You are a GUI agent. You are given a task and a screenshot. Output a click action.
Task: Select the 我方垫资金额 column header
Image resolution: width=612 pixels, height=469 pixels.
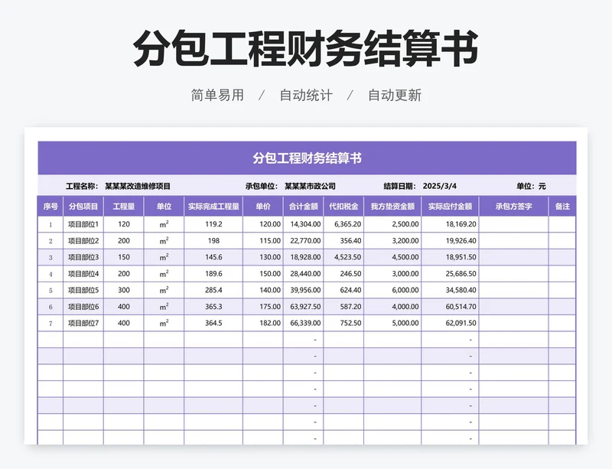pyautogui.click(x=392, y=206)
